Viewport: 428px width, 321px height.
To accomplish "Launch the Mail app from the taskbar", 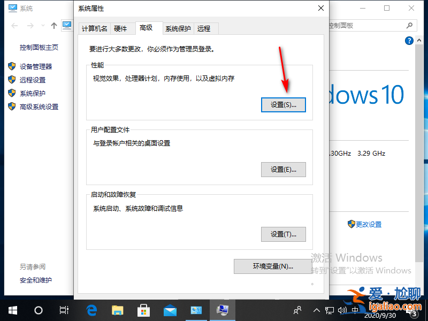I will click(169, 310).
